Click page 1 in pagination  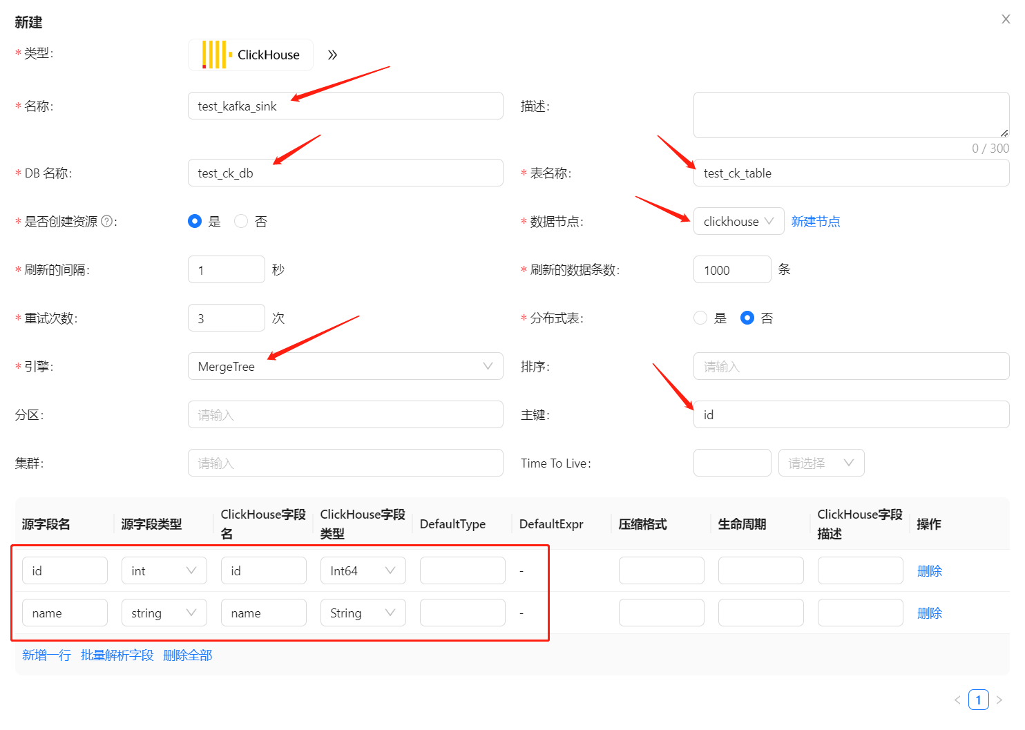point(978,700)
